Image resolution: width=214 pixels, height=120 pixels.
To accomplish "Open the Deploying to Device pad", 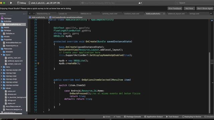I will (x=192, y=117).
